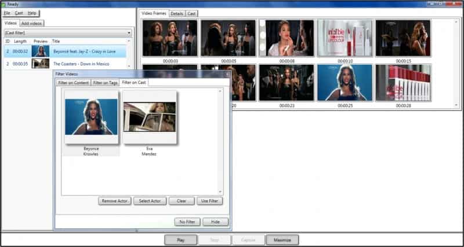Click scroll down arrow in cast list
The image size is (464, 247).
[220, 192]
